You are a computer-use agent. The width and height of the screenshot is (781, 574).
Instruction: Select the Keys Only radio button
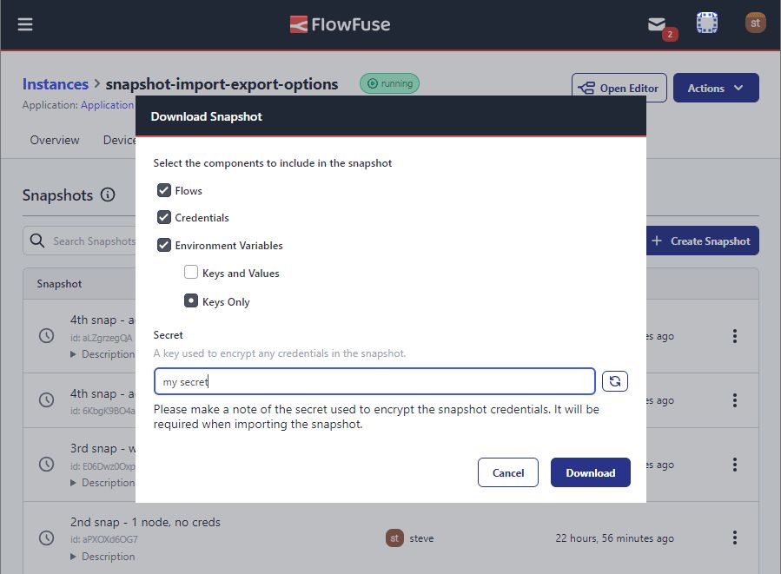tap(191, 301)
